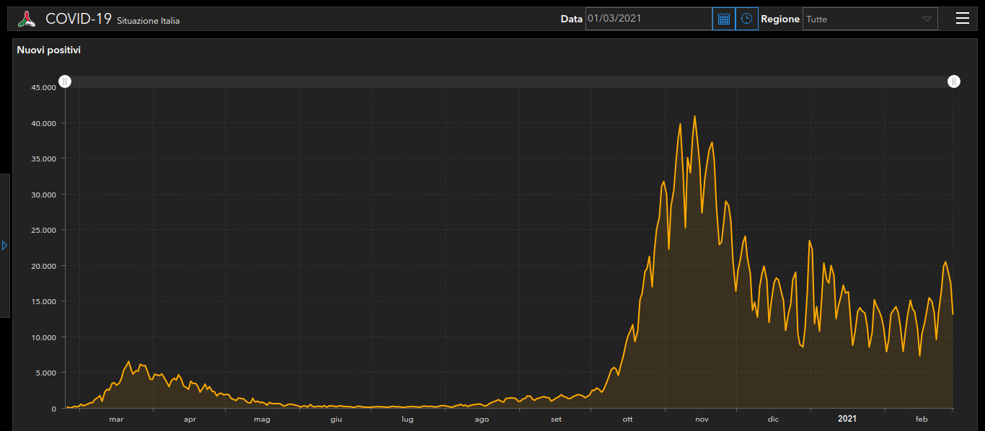The width and height of the screenshot is (985, 431).
Task: Click the clock icon beside the calendar
Action: 747,19
